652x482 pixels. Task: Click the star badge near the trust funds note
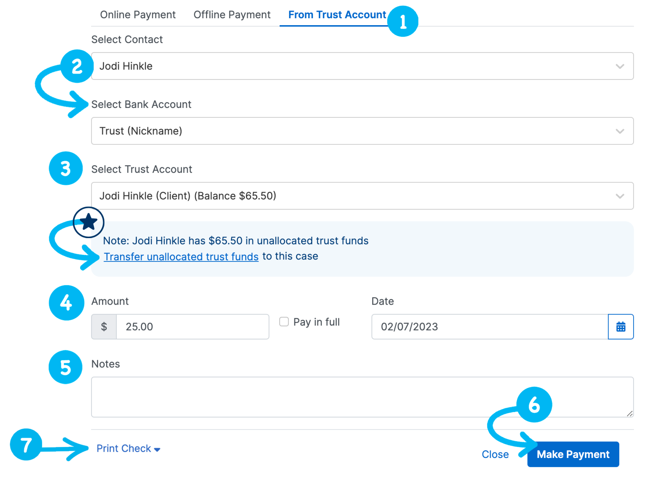point(88,222)
